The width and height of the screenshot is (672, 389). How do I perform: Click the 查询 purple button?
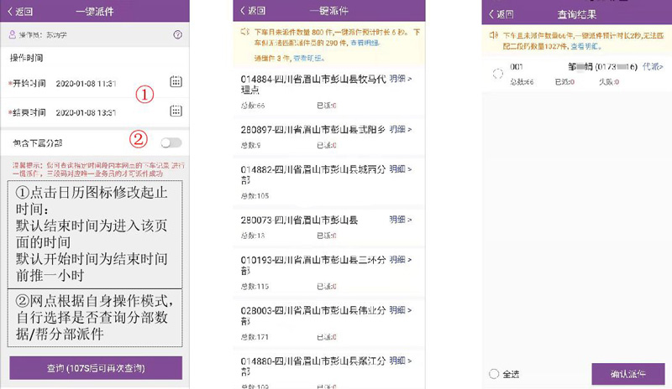click(96, 368)
